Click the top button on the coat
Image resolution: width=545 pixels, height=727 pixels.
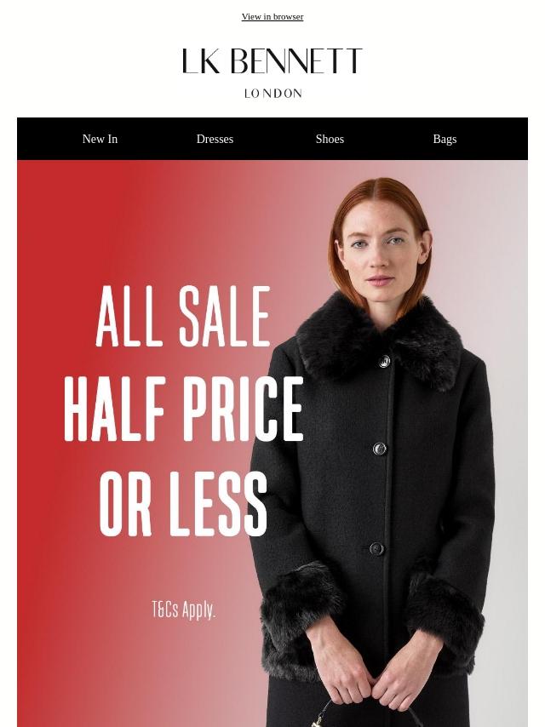(384, 362)
